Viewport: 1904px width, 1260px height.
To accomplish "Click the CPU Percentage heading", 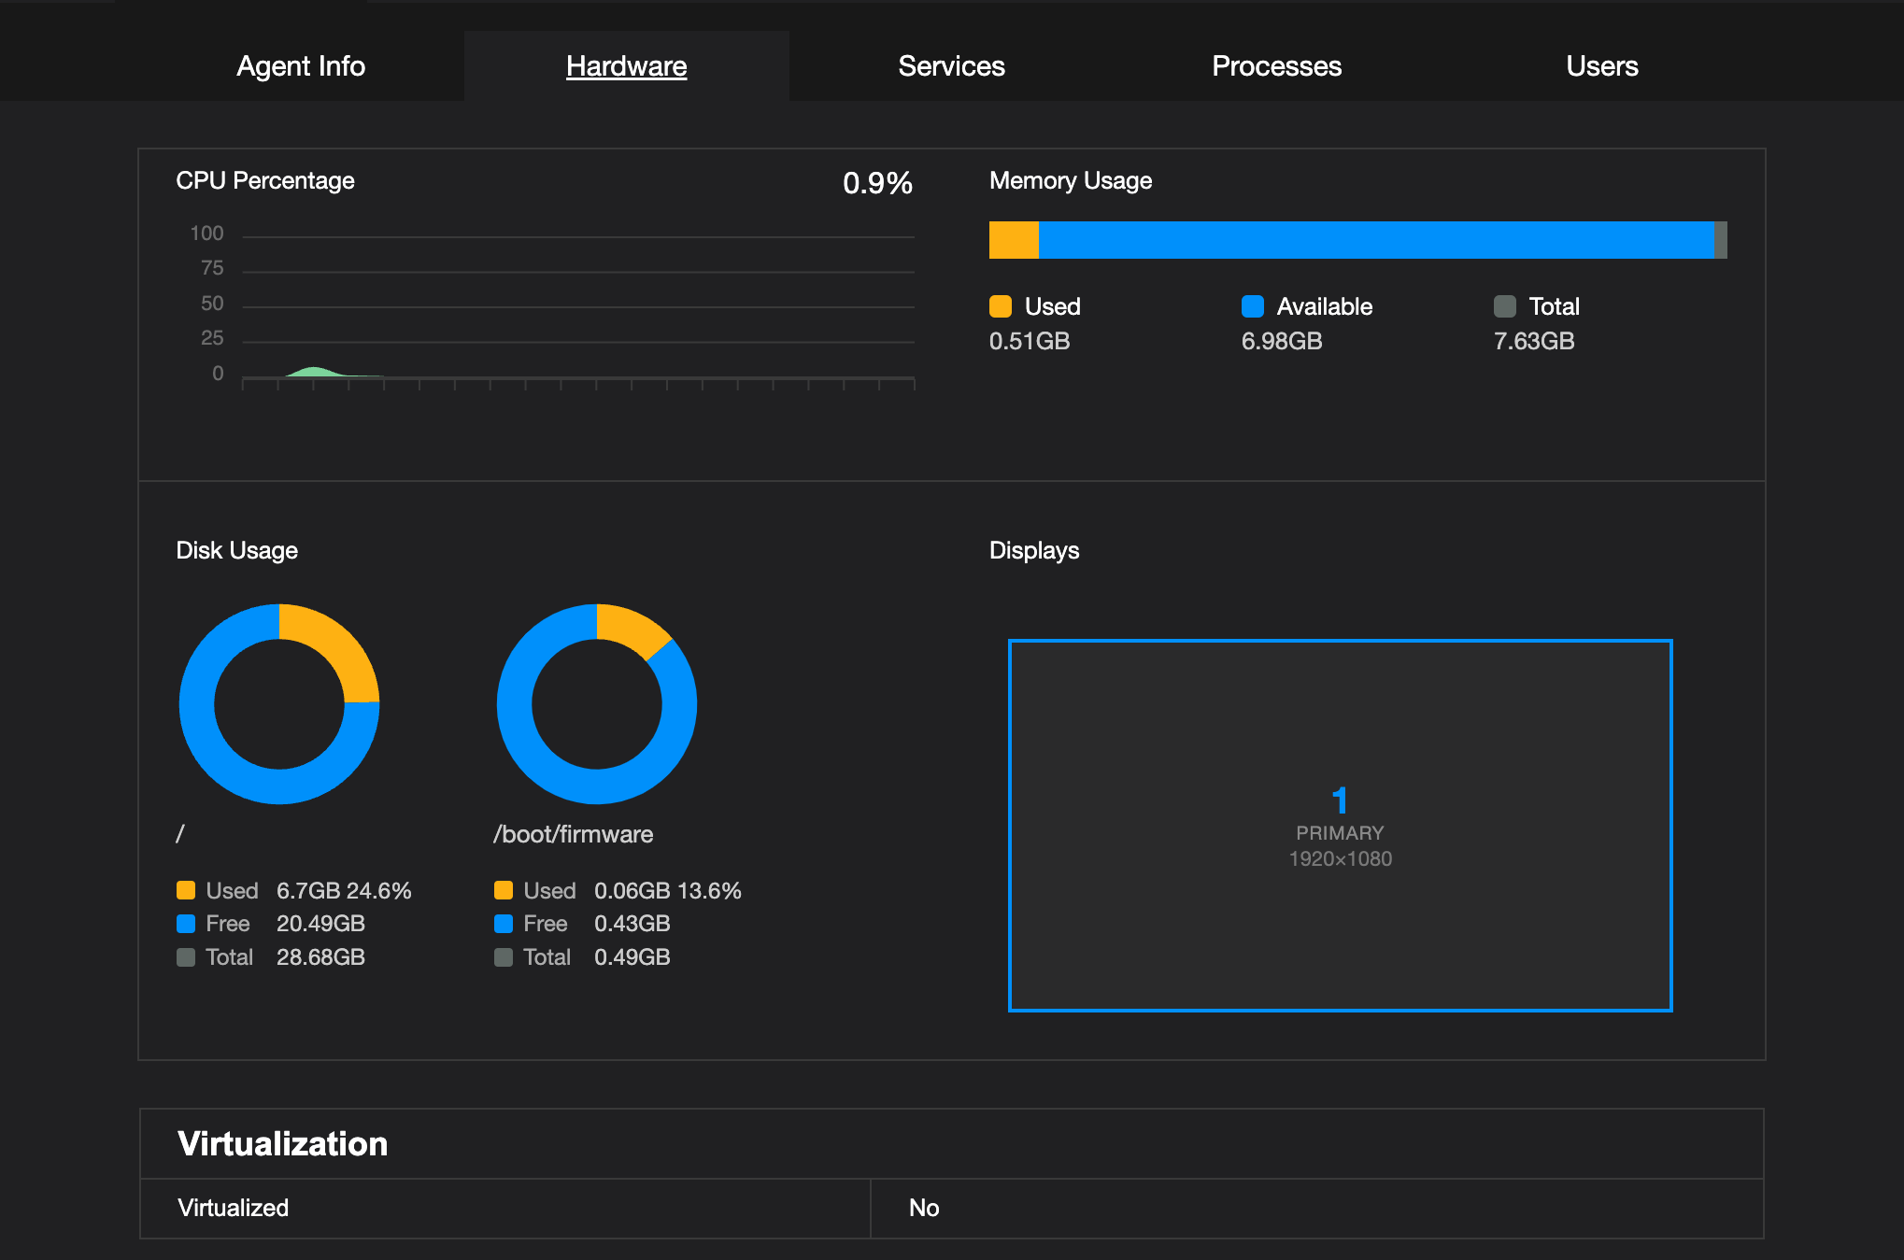I will coord(265,180).
